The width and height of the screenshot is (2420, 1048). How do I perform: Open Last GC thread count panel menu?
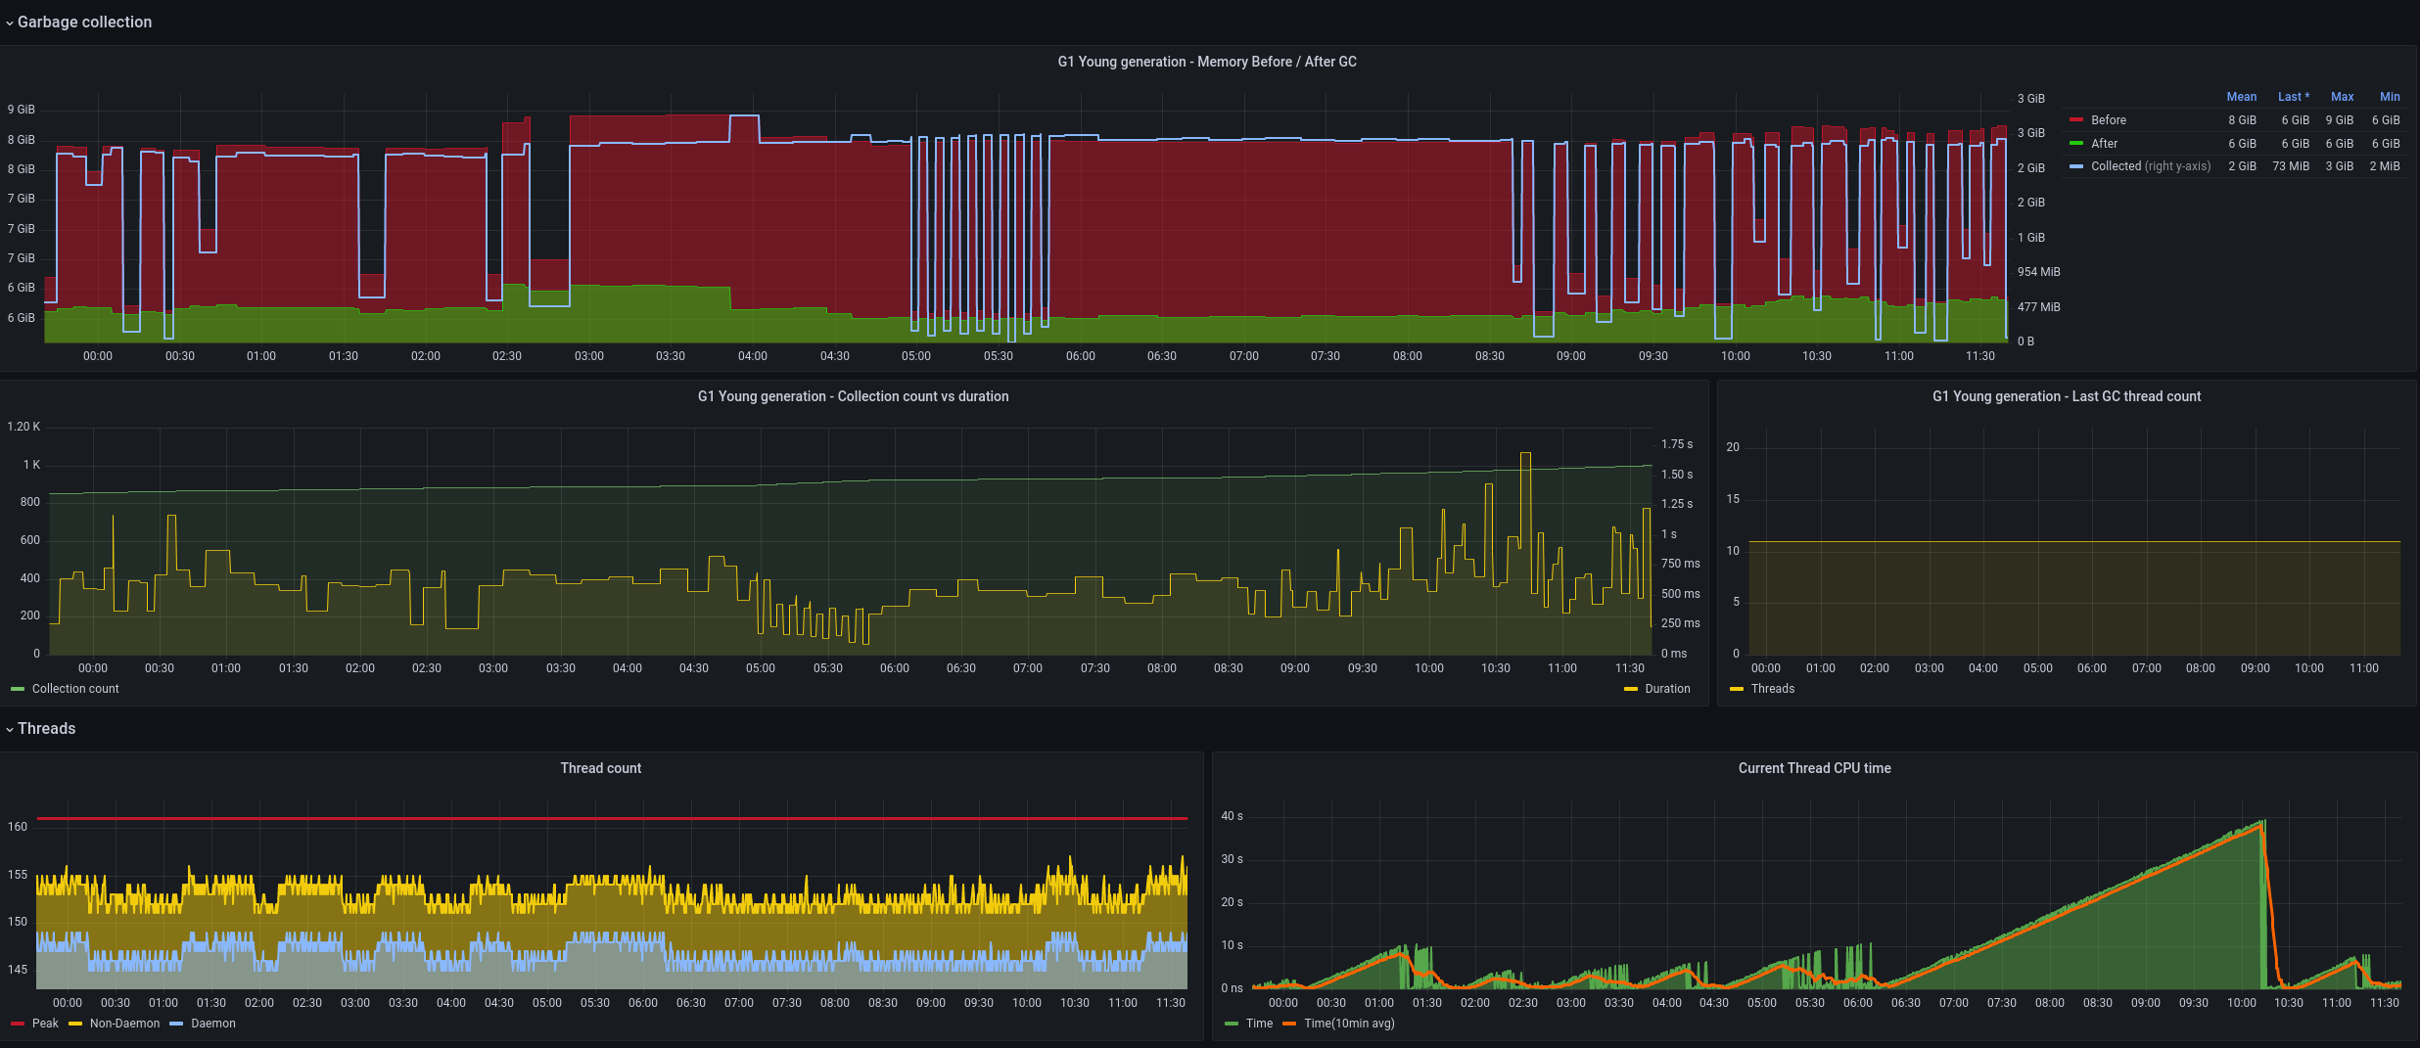2066,396
